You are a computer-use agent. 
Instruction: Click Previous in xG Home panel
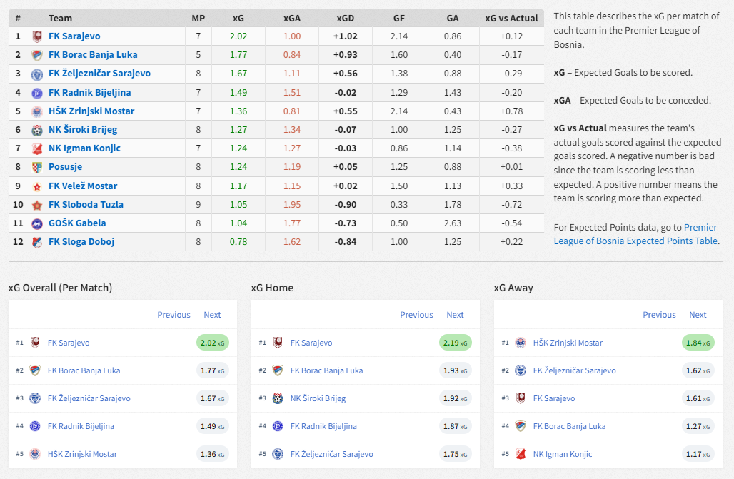pos(416,315)
